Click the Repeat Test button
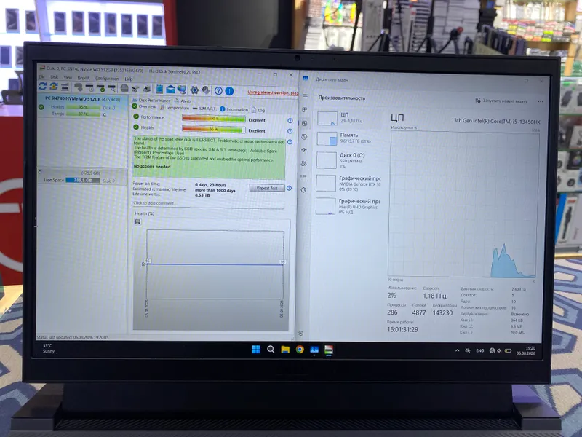 (267, 188)
